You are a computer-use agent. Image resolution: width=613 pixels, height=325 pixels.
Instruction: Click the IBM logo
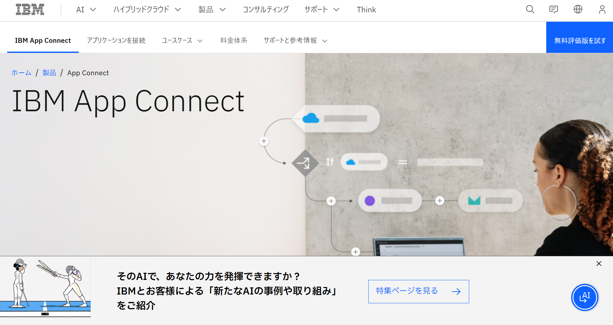coord(30,9)
